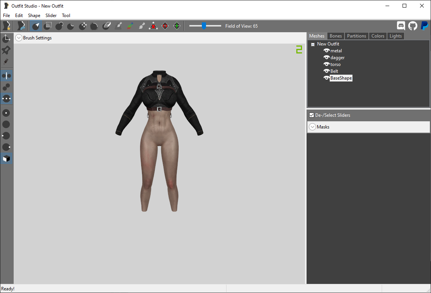Open the PayPal donate icon
The image size is (431, 293).
(x=425, y=26)
